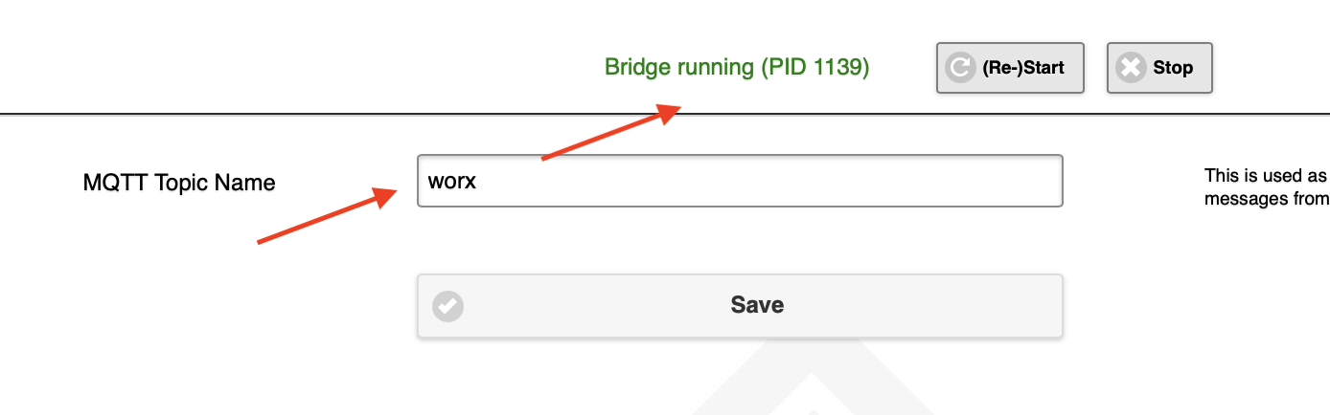1330x415 pixels.
Task: Click the "Bridge running" status text
Action: [679, 68]
